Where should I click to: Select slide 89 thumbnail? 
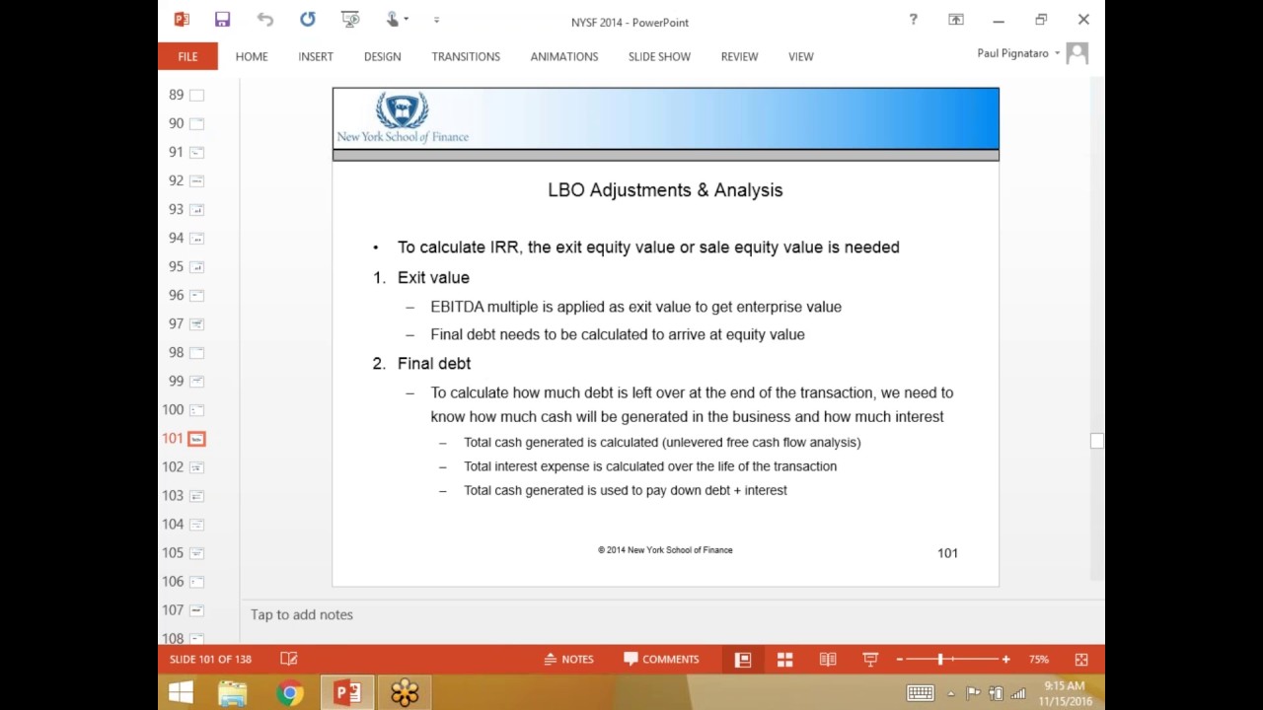click(x=196, y=95)
